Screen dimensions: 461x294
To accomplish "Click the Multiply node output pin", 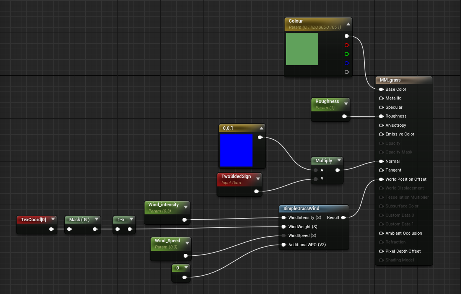I will tap(337, 170).
